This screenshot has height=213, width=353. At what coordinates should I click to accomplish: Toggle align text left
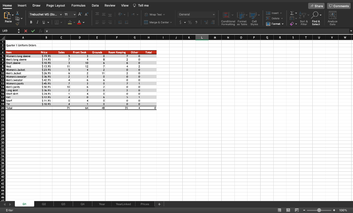(x=97, y=22)
